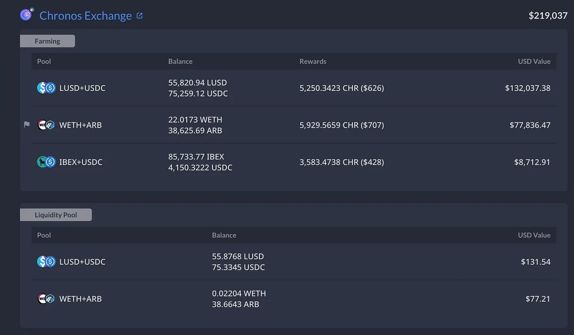
Task: Open the external link icon beside Chronos Exchange
Action: click(x=139, y=16)
